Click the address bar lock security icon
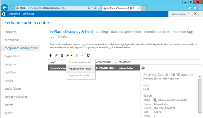 (x=95, y=8)
